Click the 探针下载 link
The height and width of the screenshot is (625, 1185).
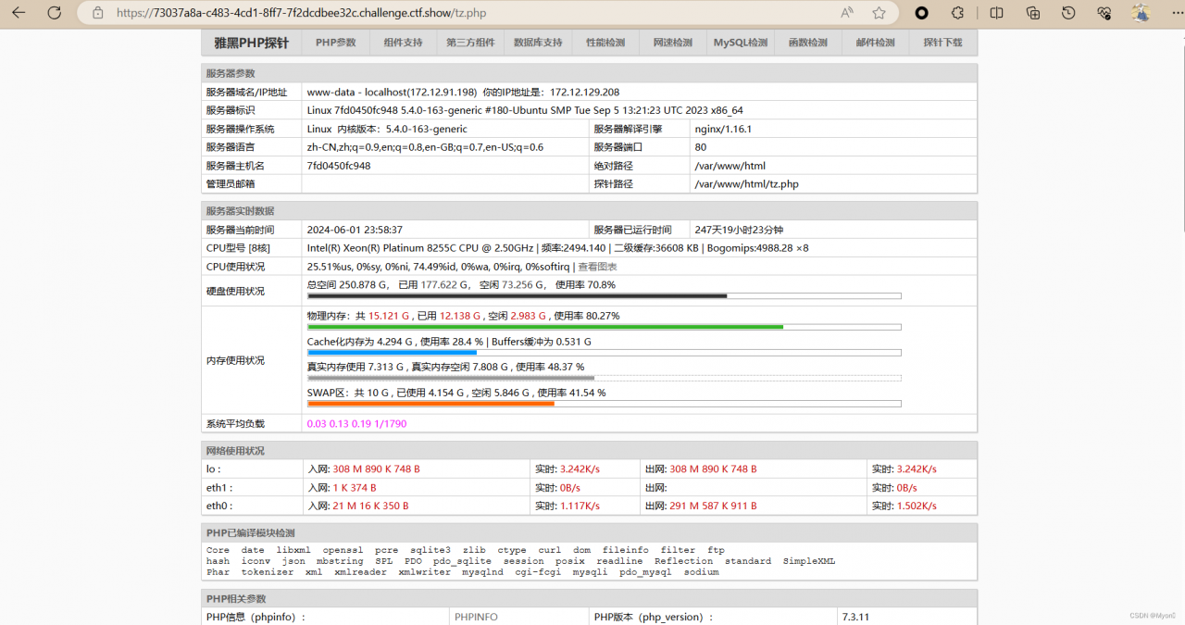pyautogui.click(x=942, y=43)
